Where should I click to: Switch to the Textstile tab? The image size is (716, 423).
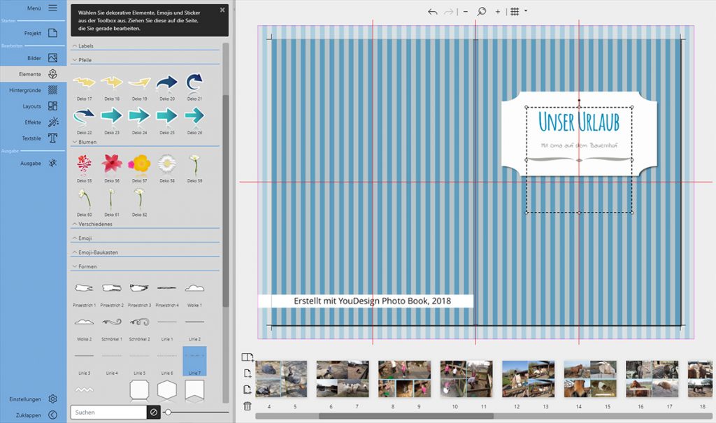[33, 138]
